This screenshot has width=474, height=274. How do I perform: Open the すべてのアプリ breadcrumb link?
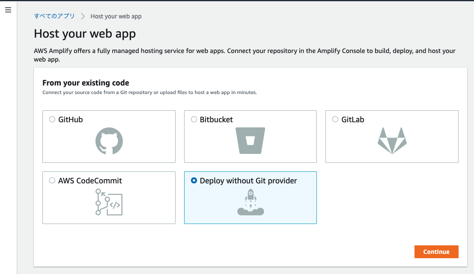54,16
